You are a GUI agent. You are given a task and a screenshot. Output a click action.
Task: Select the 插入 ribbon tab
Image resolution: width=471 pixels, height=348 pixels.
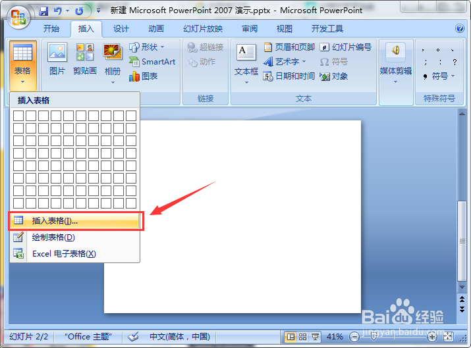(x=86, y=29)
